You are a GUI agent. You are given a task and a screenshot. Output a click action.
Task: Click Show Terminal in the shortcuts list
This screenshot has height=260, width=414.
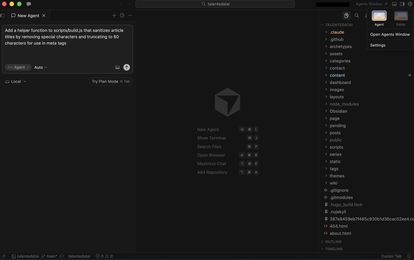(x=211, y=138)
